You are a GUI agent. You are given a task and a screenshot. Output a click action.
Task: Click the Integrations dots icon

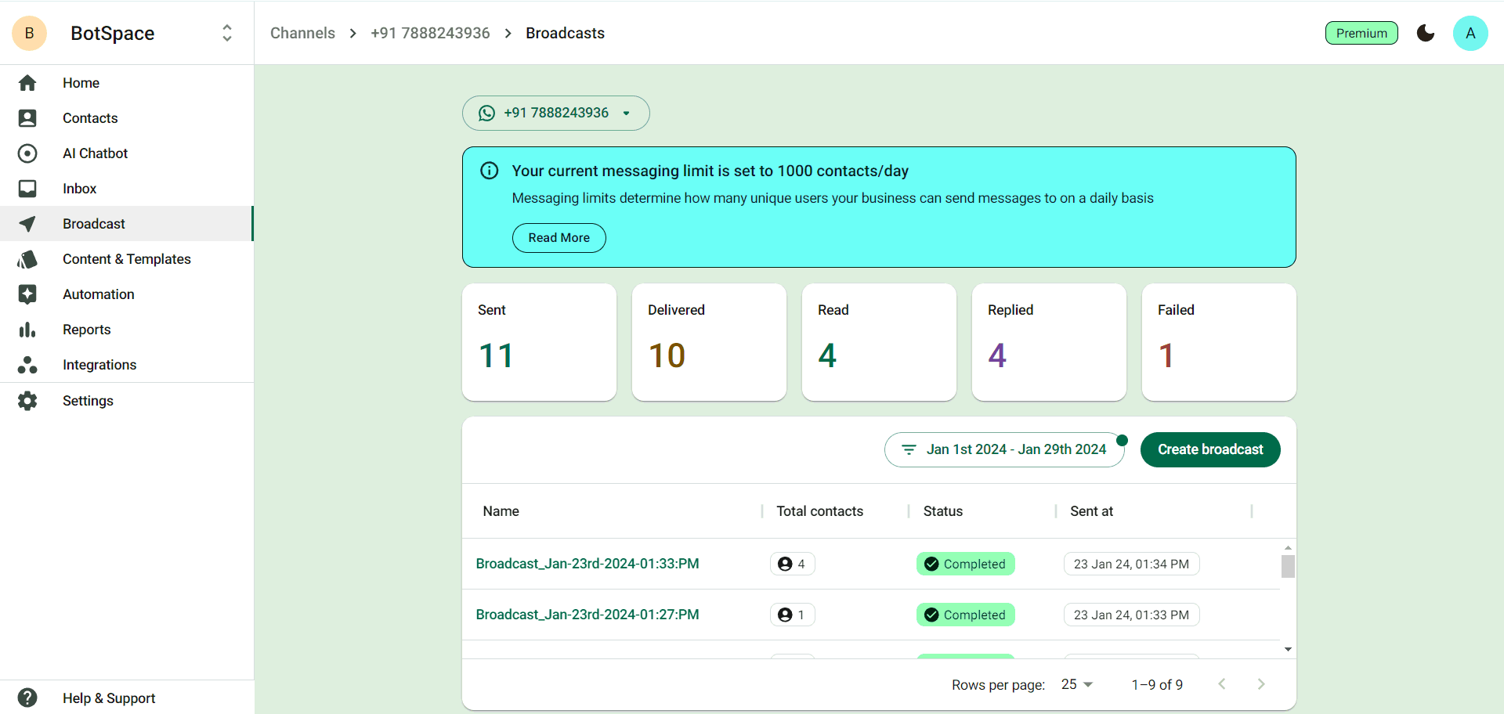[x=27, y=365]
